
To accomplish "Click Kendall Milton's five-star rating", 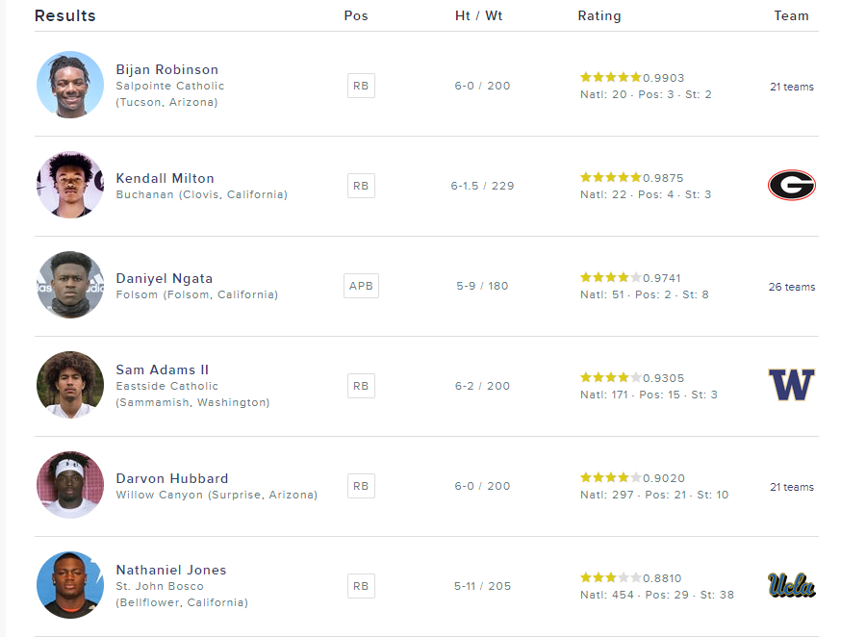I will [x=610, y=177].
